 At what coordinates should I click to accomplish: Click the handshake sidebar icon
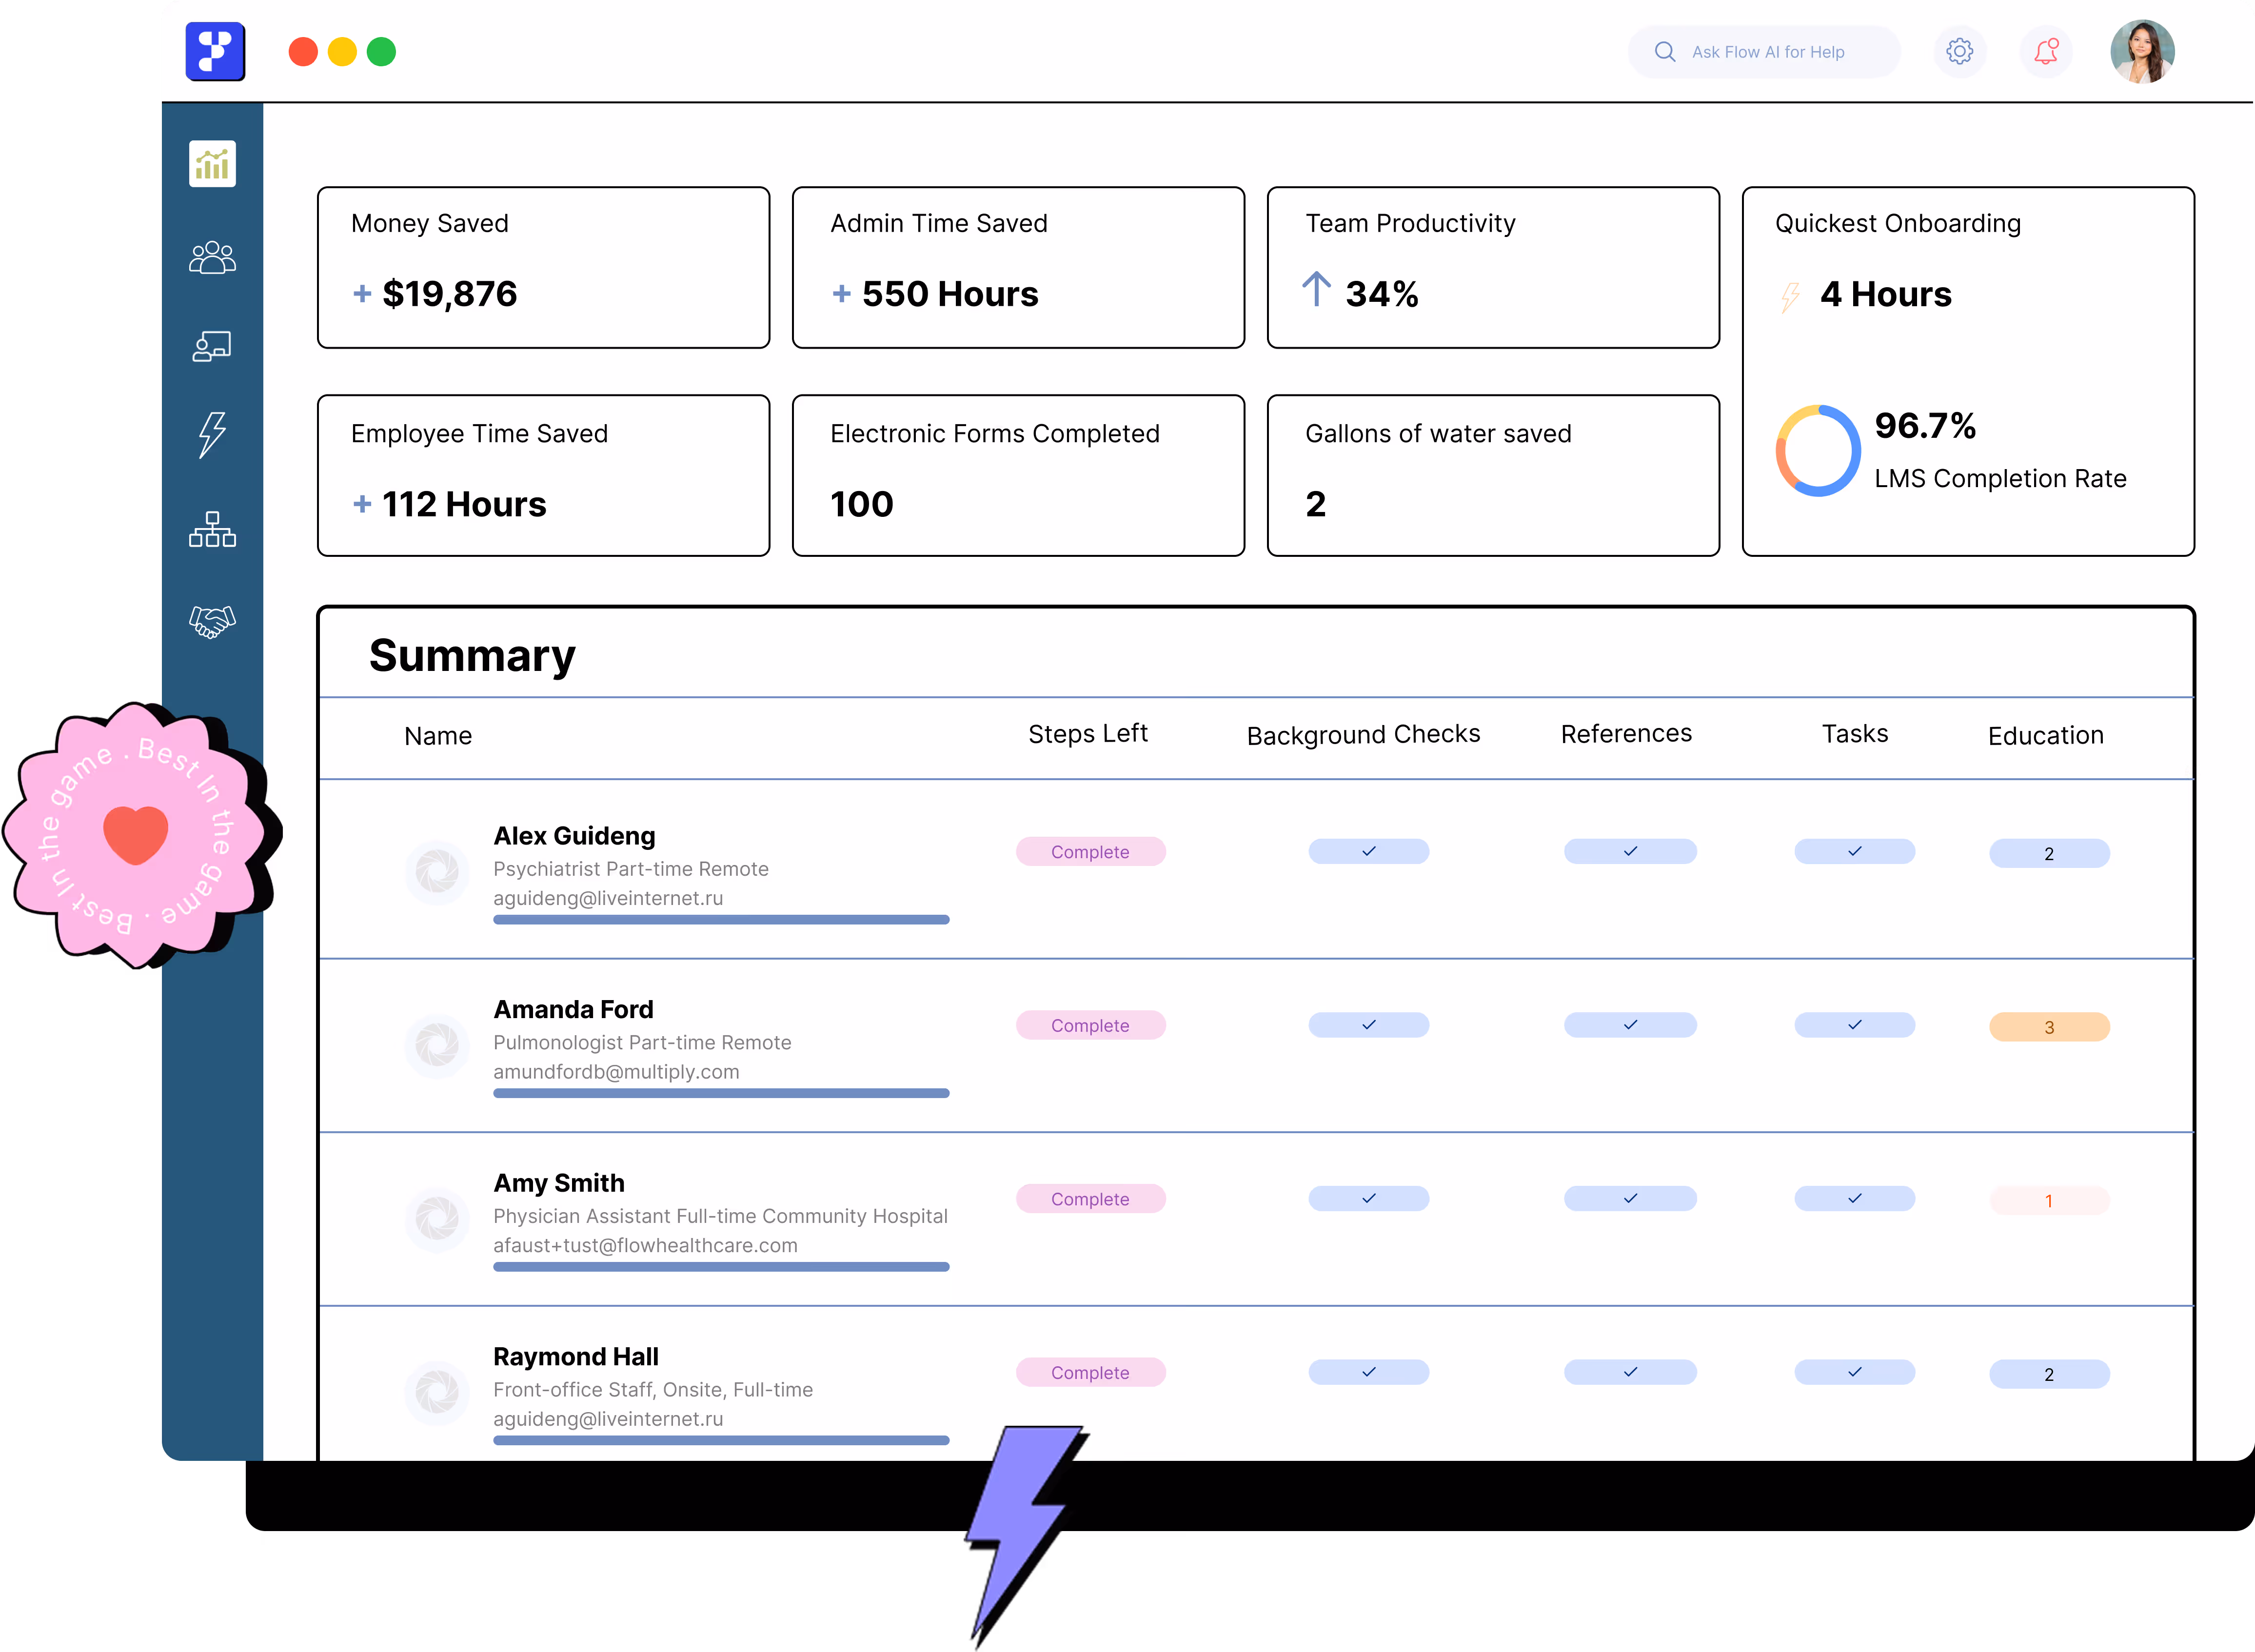212,621
